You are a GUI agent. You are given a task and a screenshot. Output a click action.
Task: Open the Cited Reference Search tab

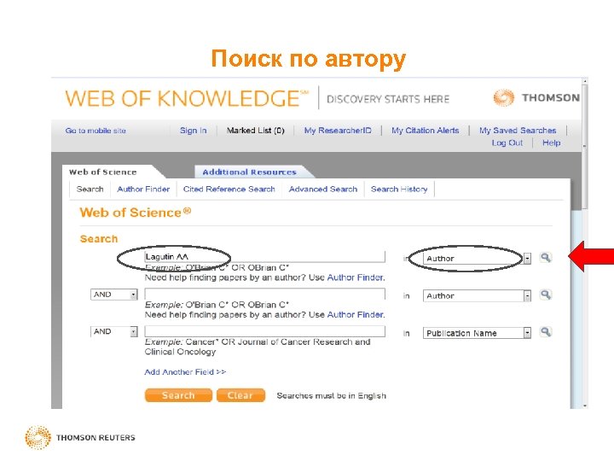pos(229,189)
